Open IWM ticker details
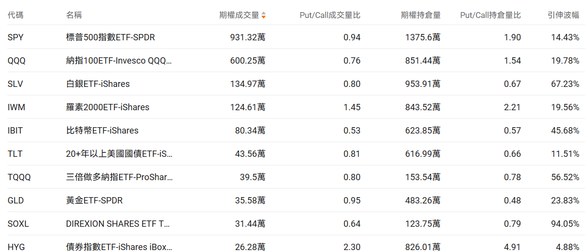Viewport: 585px width, 252px height. pyautogui.click(x=17, y=107)
